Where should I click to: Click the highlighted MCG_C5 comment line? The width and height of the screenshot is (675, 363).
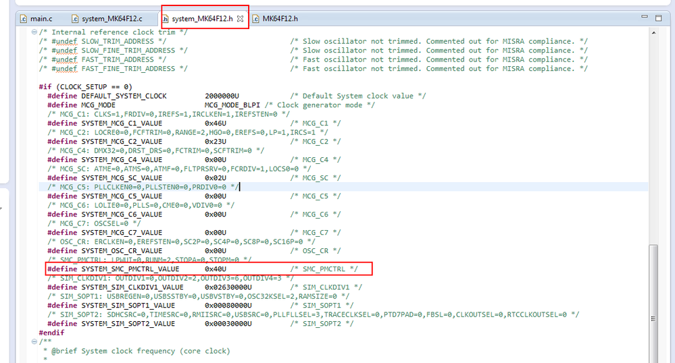point(143,187)
